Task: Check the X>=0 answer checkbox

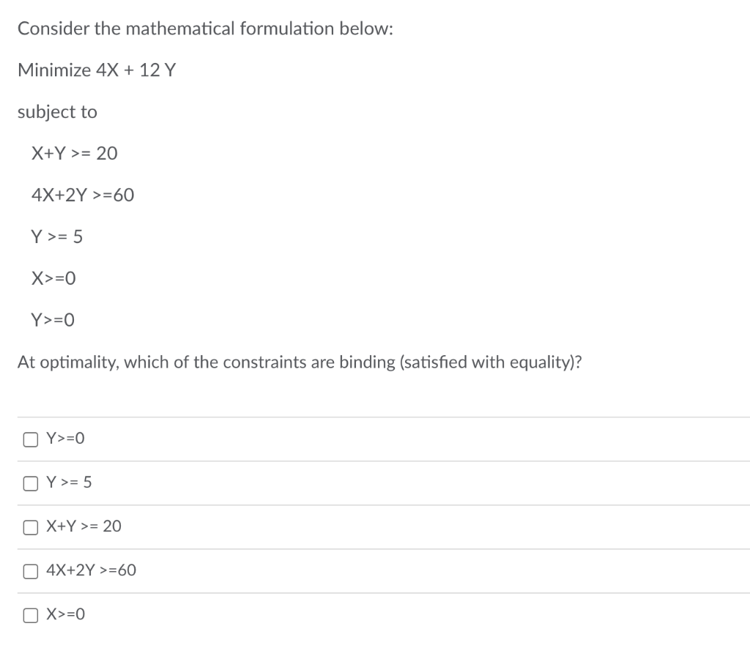Action: tap(29, 614)
